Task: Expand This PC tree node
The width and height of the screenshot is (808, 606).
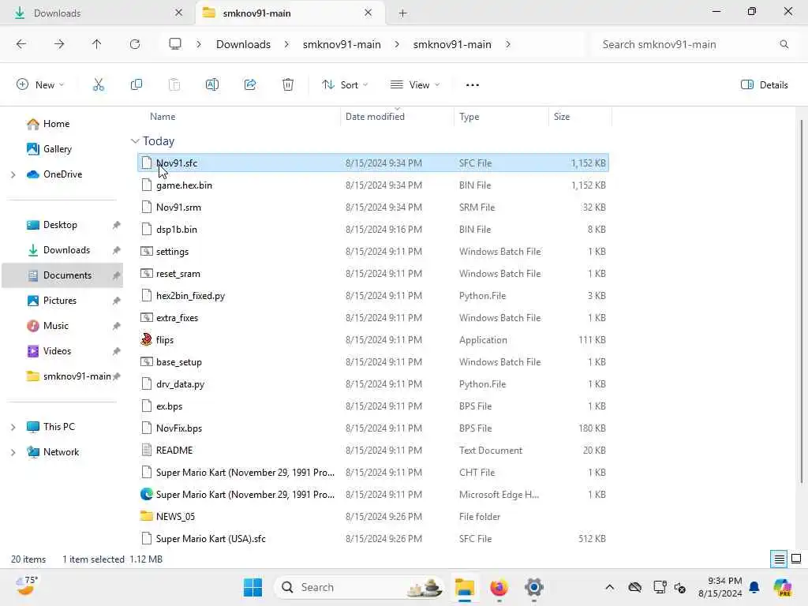Action: click(13, 427)
